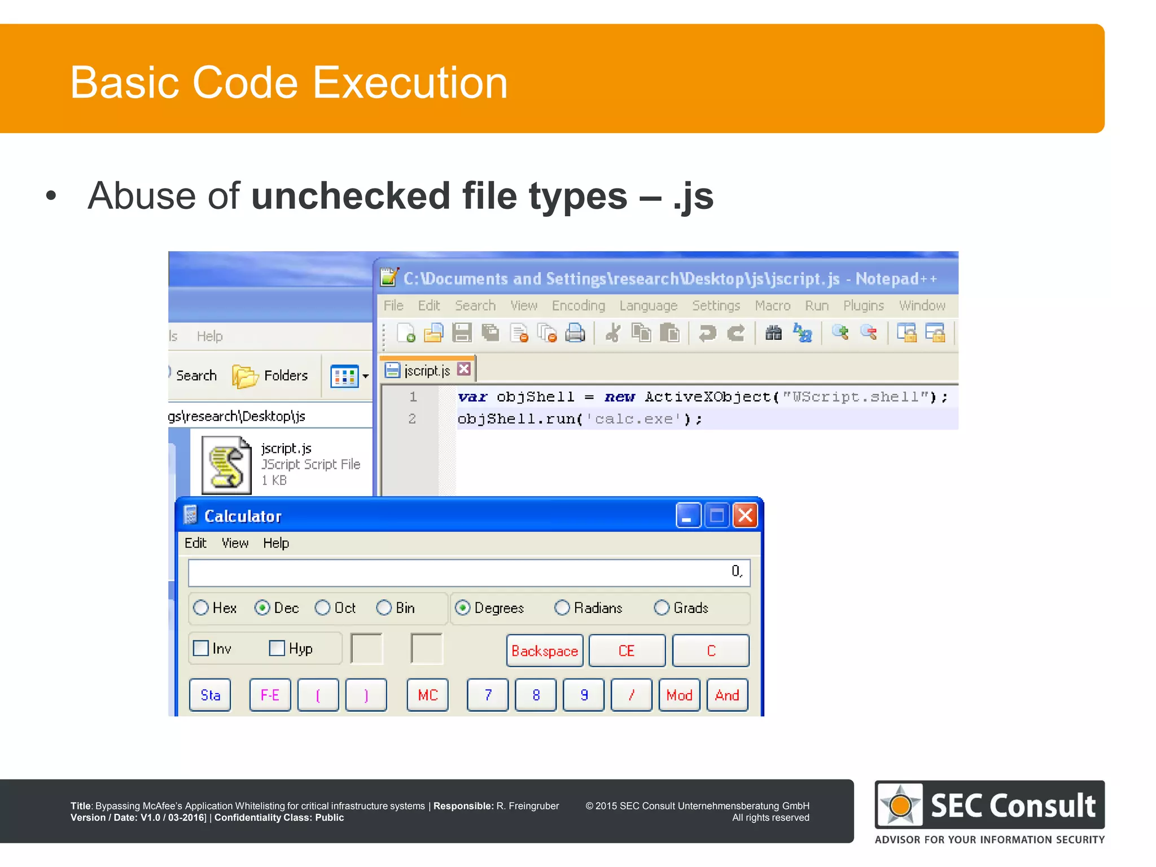Open the Notepad++ Plugins menu
The width and height of the screenshot is (1156, 867).
tap(863, 305)
